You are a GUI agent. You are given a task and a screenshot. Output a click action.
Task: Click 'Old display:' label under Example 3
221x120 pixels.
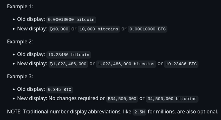(31, 89)
